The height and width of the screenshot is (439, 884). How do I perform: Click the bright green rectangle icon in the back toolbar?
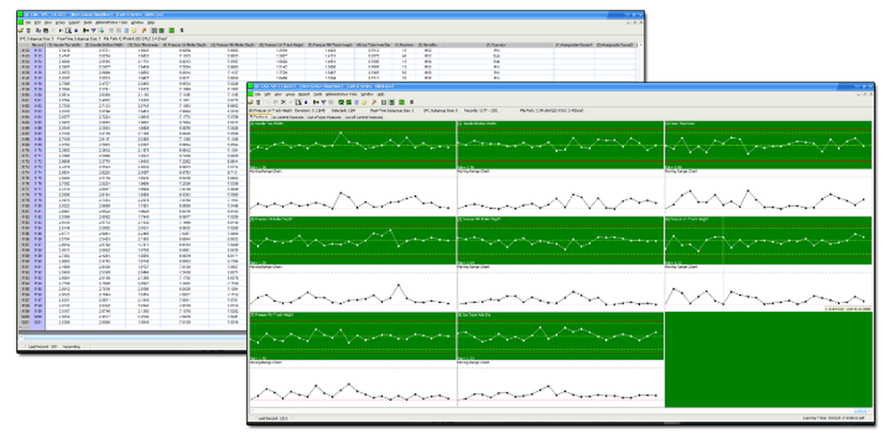(171, 30)
